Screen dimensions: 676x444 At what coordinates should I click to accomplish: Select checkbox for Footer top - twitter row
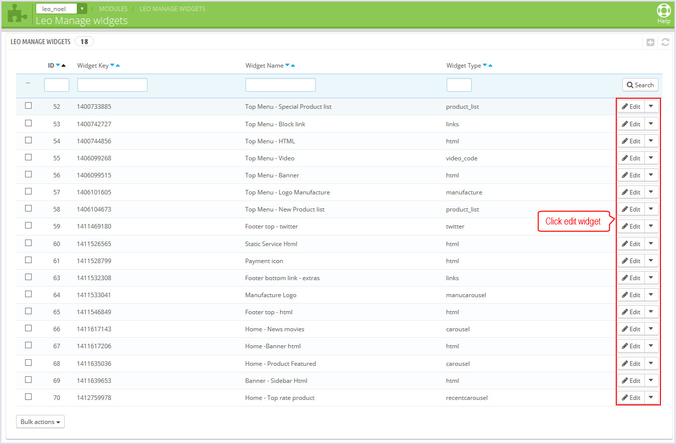(x=29, y=226)
